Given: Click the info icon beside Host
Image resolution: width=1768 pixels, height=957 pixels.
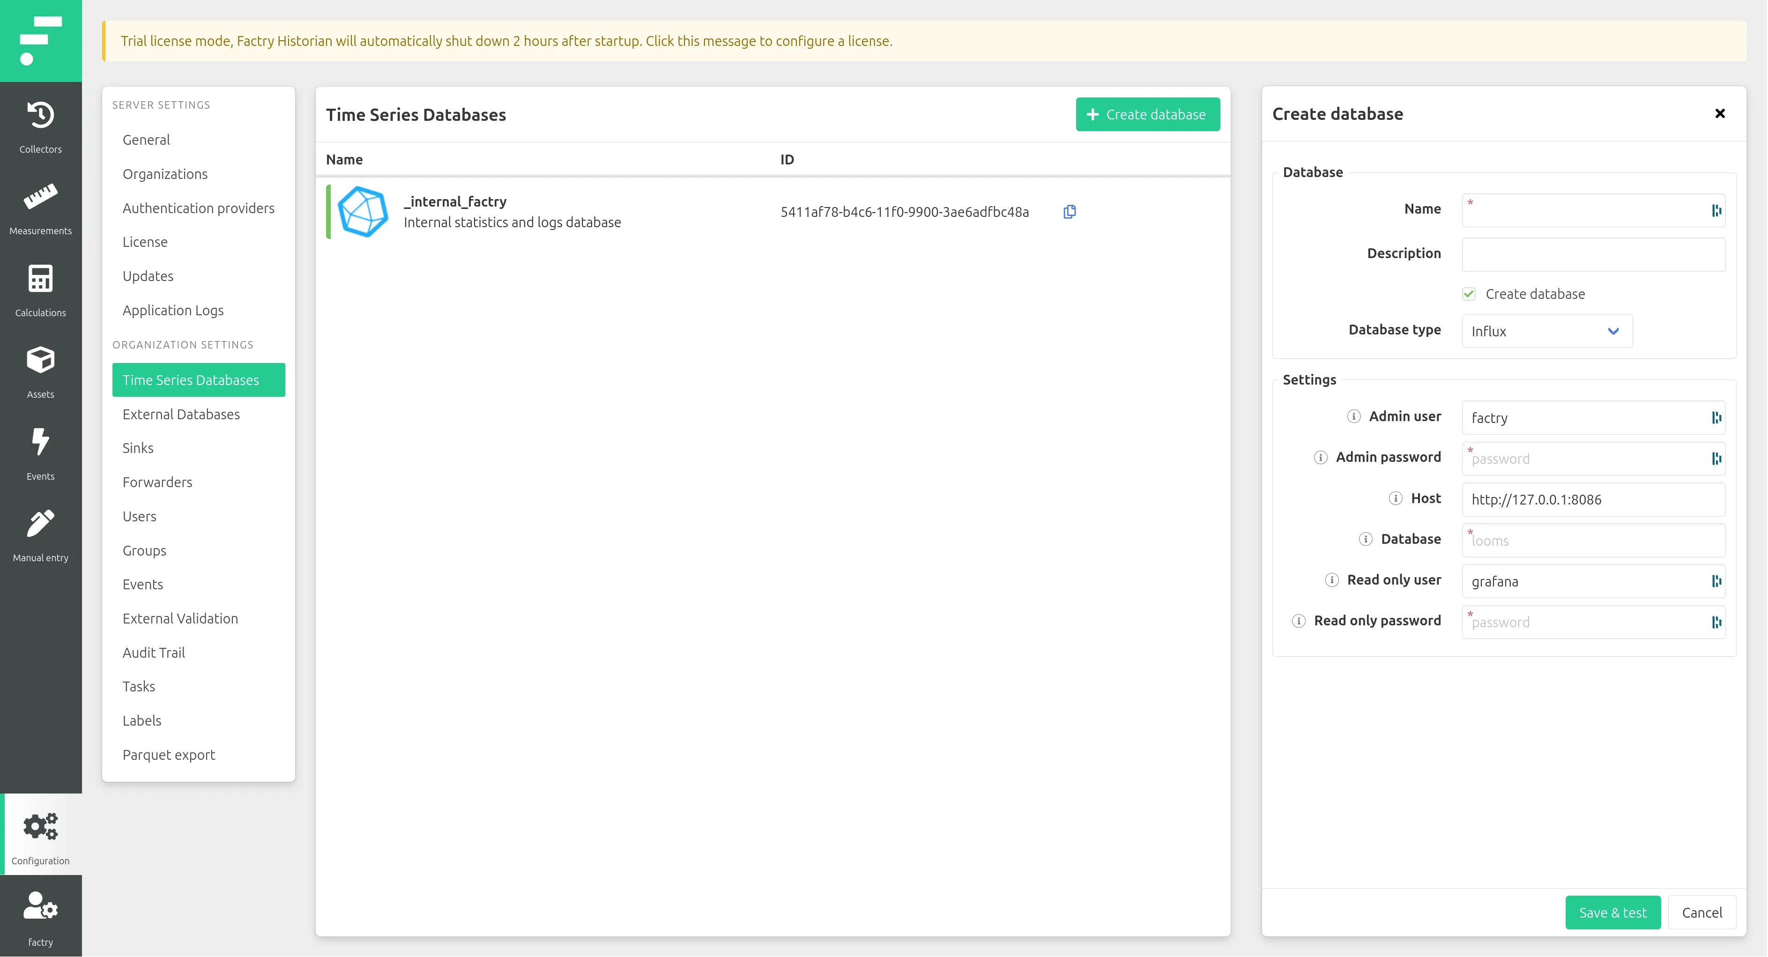Looking at the screenshot, I should [1395, 498].
